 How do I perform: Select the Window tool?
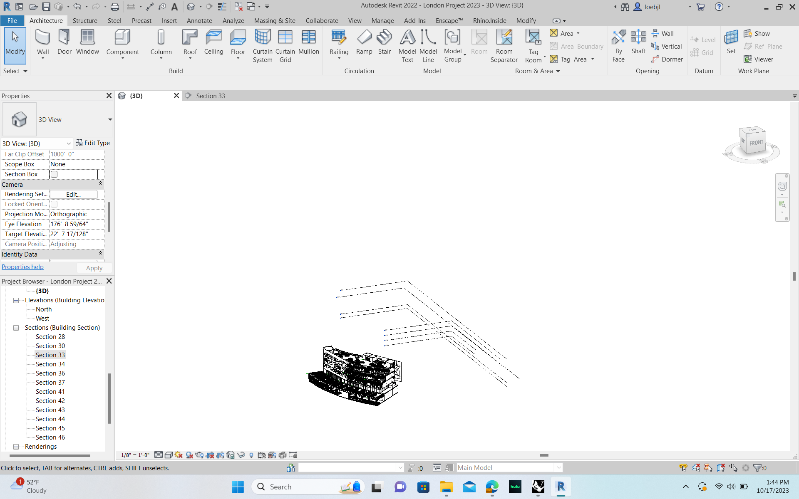click(87, 42)
